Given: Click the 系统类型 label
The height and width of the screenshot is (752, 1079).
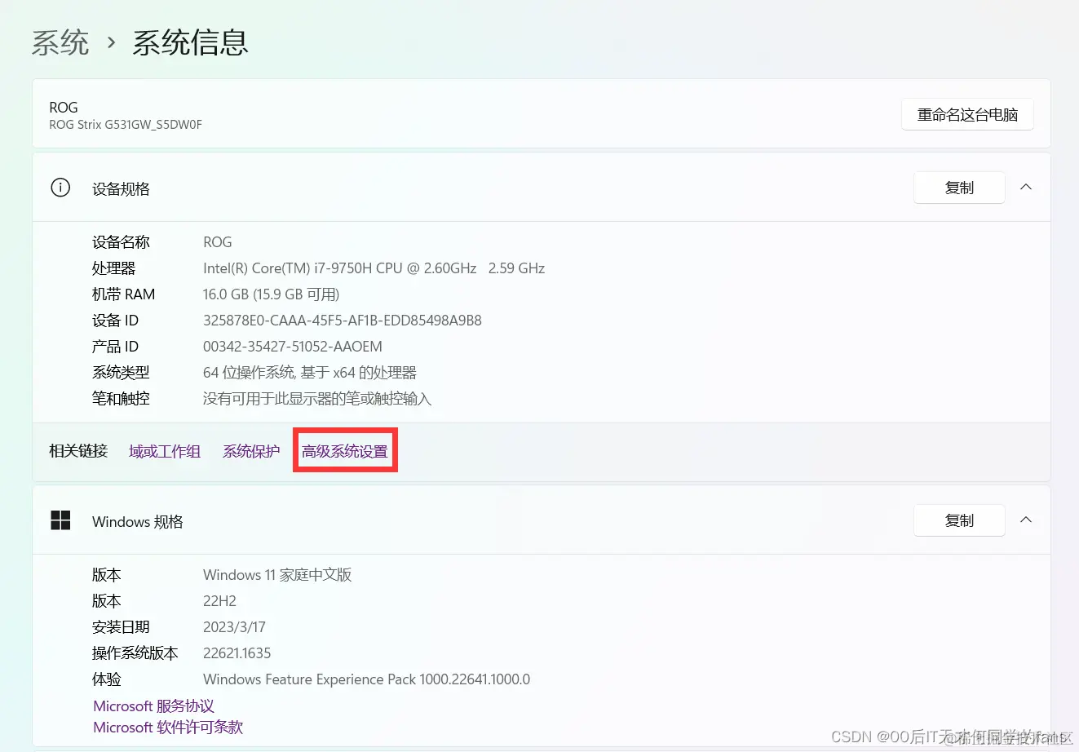Looking at the screenshot, I should [121, 373].
